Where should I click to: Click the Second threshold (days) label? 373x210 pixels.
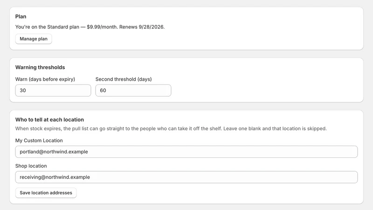[124, 79]
